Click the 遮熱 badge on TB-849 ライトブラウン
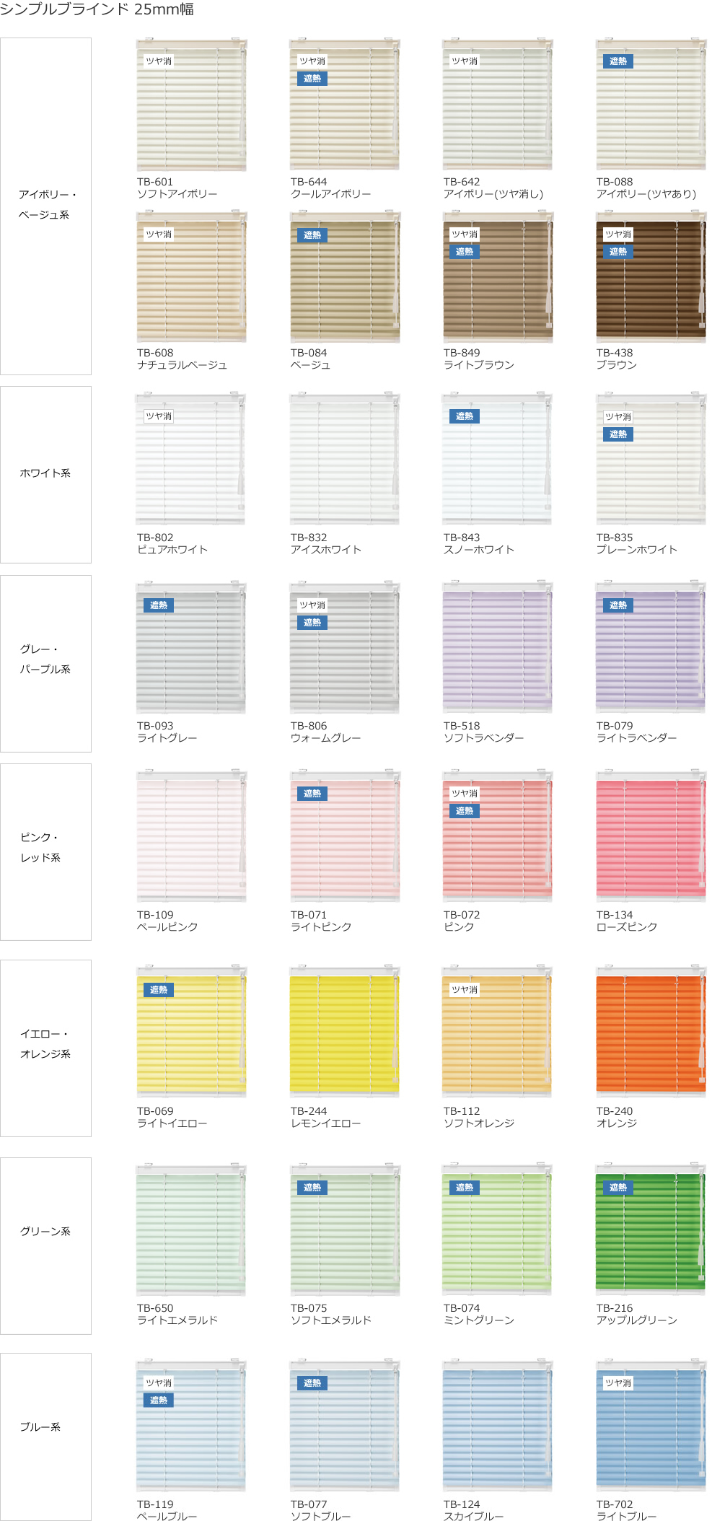The height and width of the screenshot is (1521, 712). tap(465, 252)
